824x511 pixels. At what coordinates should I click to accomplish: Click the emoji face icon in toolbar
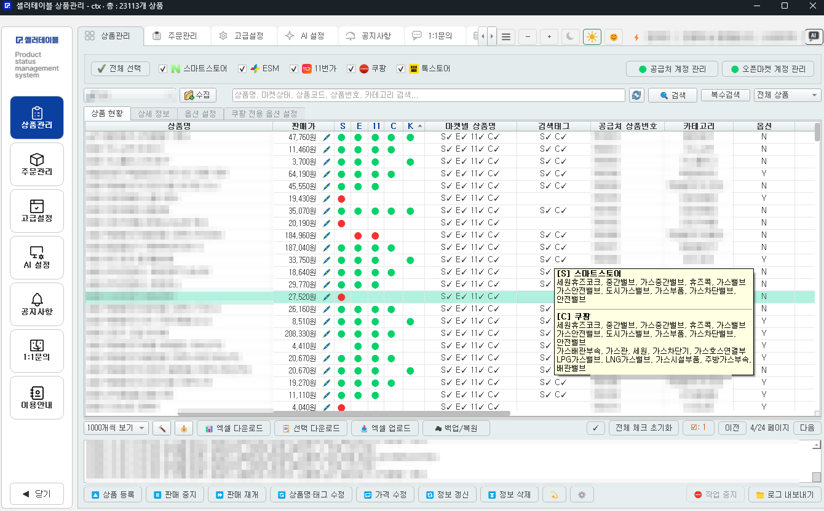(613, 37)
